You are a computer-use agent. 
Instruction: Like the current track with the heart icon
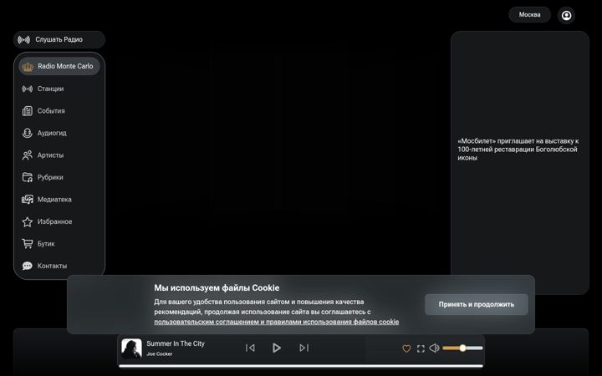tap(406, 348)
